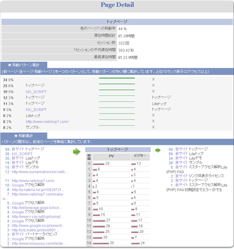Click the large green arrow icon
The height and width of the screenshot is (249, 234).
tap(77, 152)
